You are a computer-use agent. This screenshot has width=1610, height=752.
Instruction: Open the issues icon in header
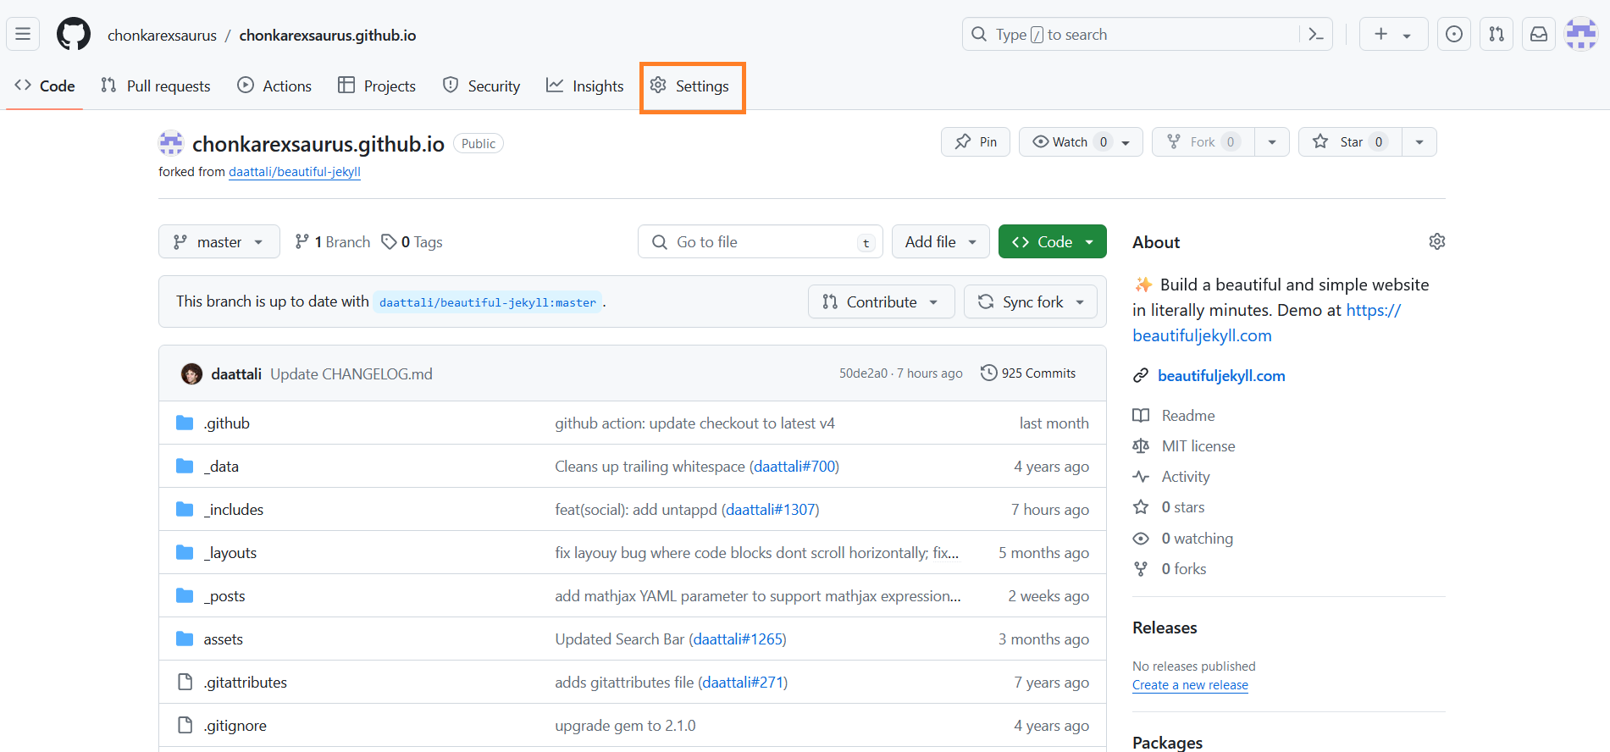pyautogui.click(x=1454, y=35)
